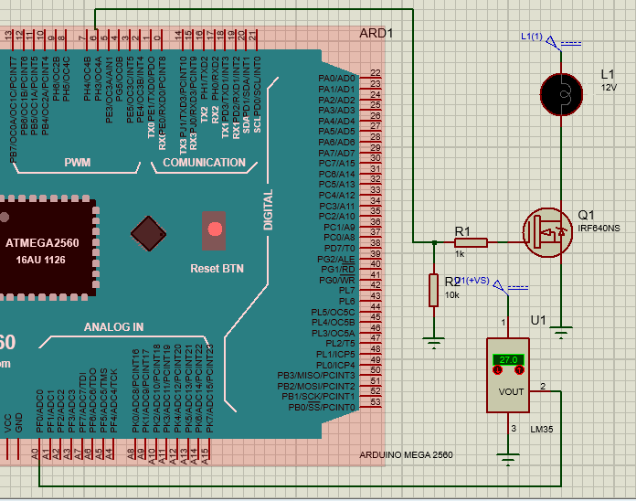The image size is (636, 501).
Task: Click the ground symbol under LM35 pin 3
Action: pos(508,460)
